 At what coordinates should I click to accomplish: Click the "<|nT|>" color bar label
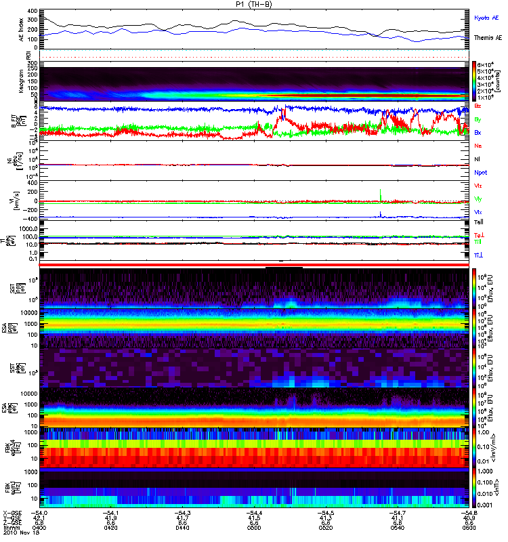[x=496, y=487]
